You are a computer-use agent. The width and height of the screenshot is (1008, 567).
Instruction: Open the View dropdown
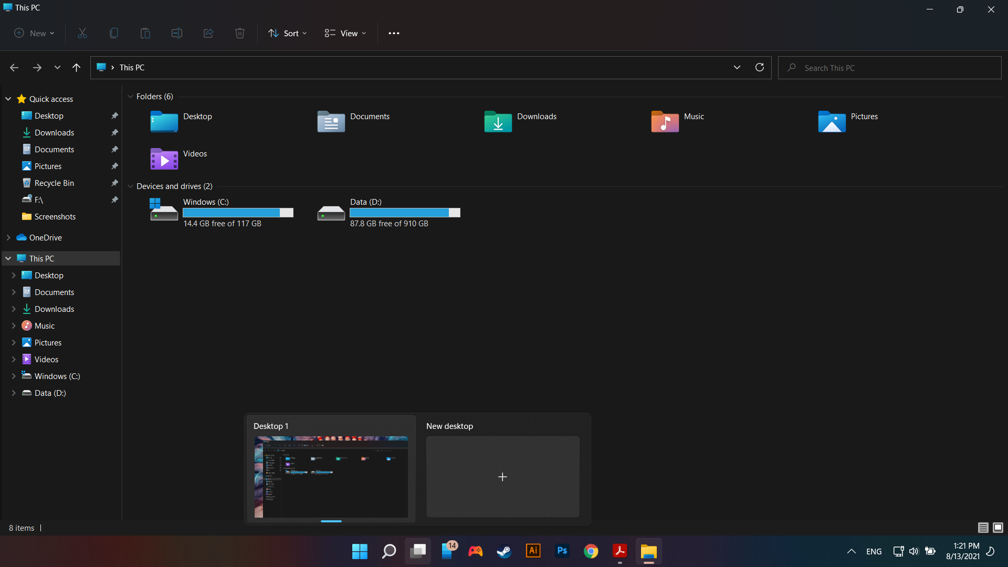345,33
